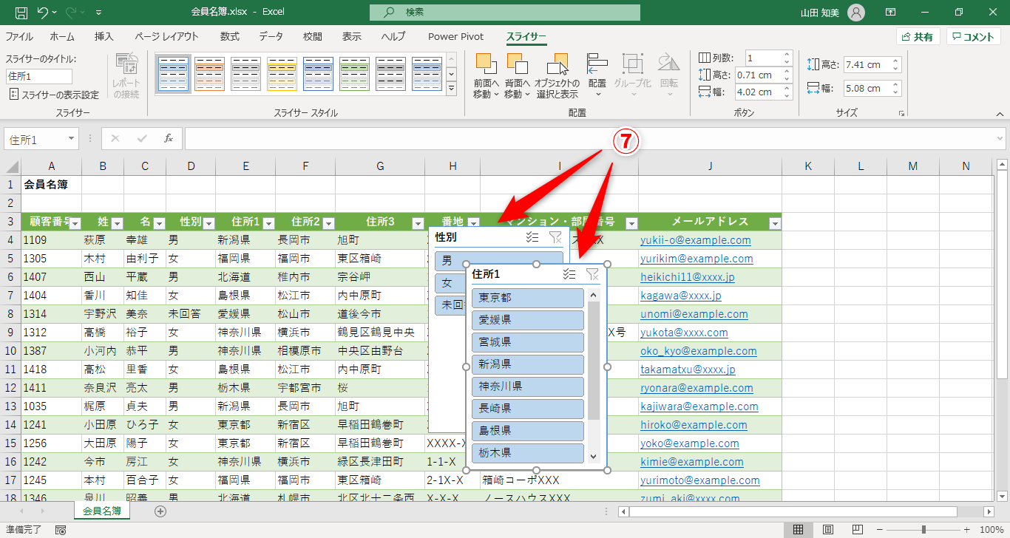The width and height of the screenshot is (1010, 538).
Task: Toggle 長崎県 in the 住所1 slicer
Action: click(x=528, y=408)
